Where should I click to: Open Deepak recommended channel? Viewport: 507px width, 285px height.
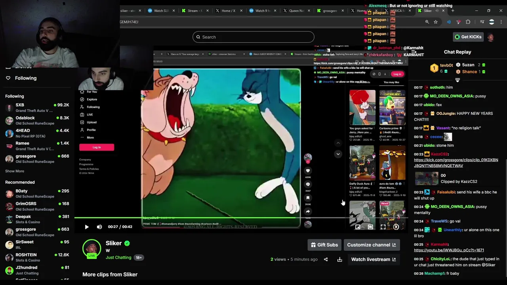(x=37, y=219)
